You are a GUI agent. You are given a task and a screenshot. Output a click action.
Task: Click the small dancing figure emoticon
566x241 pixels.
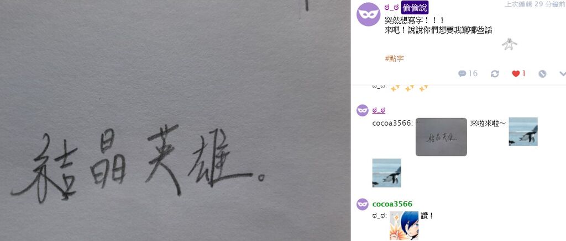pyautogui.click(x=509, y=44)
